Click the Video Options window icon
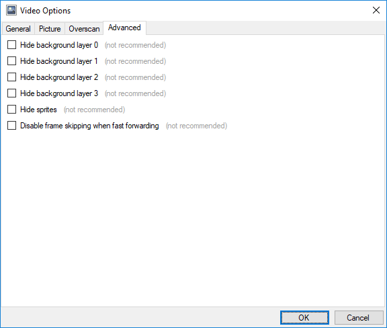387x328 pixels. pos(11,10)
